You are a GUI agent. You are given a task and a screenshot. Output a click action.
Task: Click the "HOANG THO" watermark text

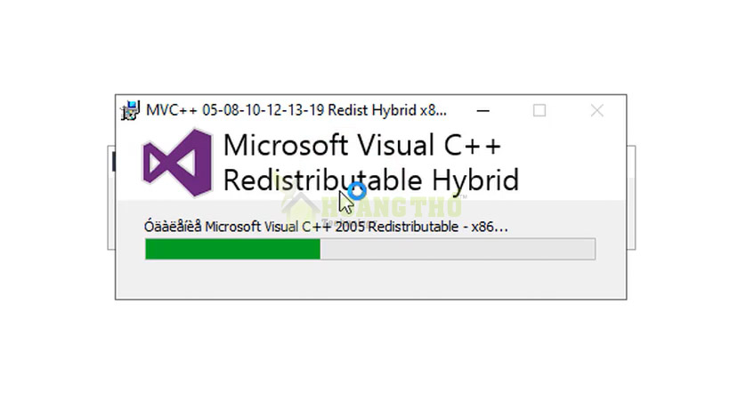pos(391,207)
